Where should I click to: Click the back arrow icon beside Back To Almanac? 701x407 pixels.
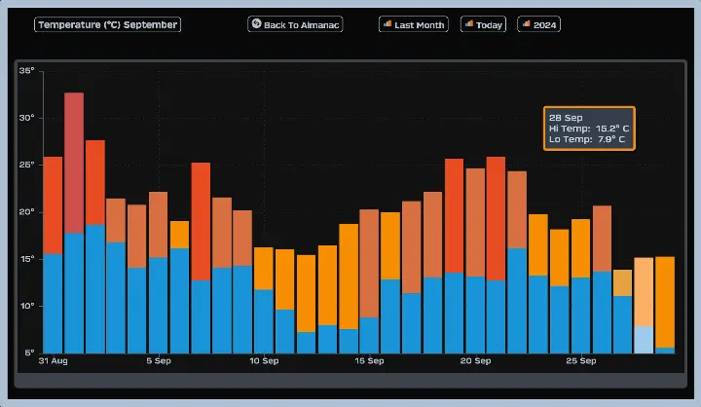pos(257,24)
